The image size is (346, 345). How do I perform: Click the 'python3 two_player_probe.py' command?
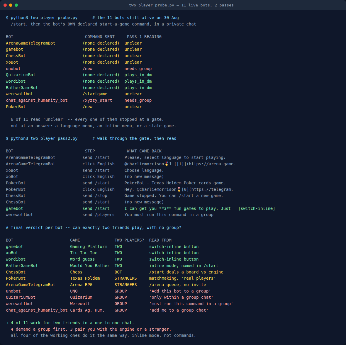pos(44,18)
